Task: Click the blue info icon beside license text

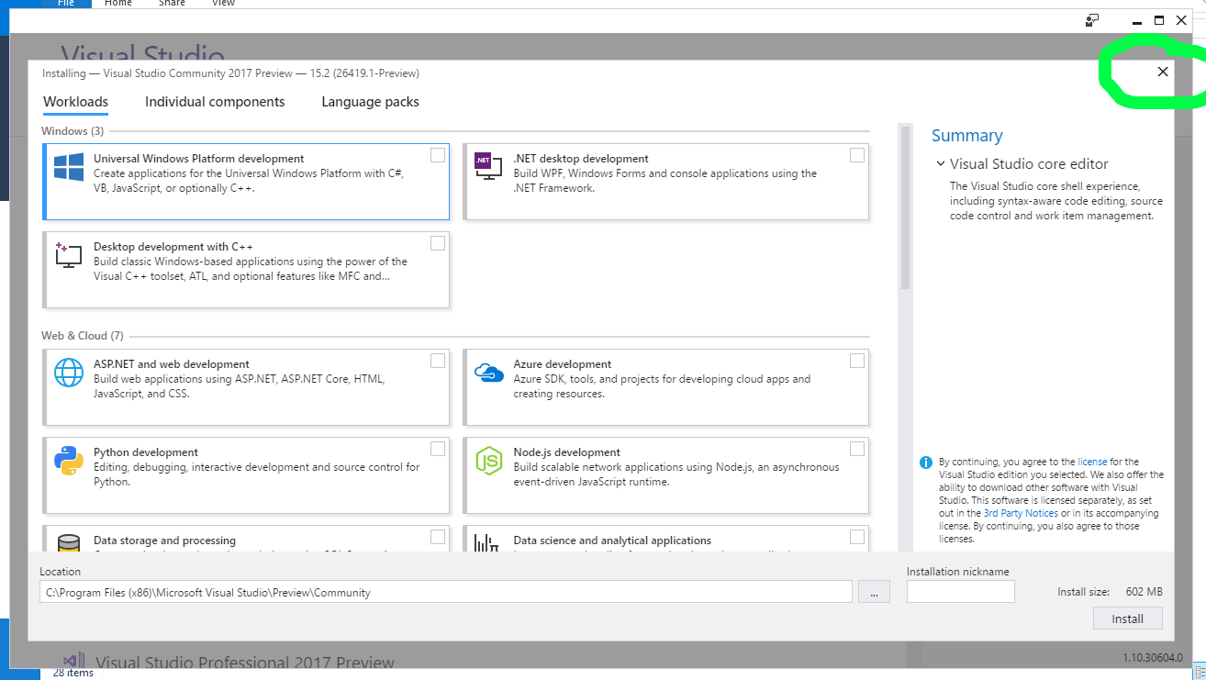Action: (x=926, y=463)
